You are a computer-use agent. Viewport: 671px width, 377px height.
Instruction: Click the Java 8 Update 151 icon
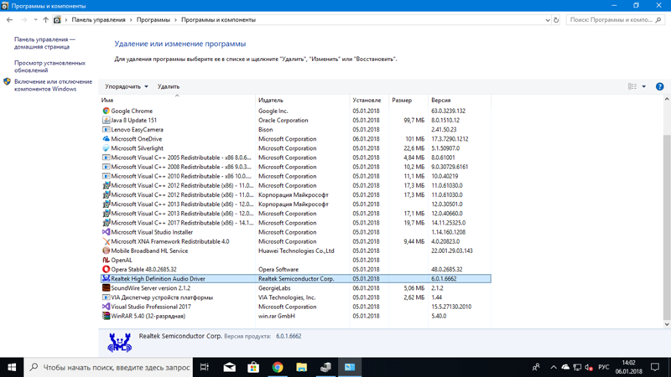point(106,120)
